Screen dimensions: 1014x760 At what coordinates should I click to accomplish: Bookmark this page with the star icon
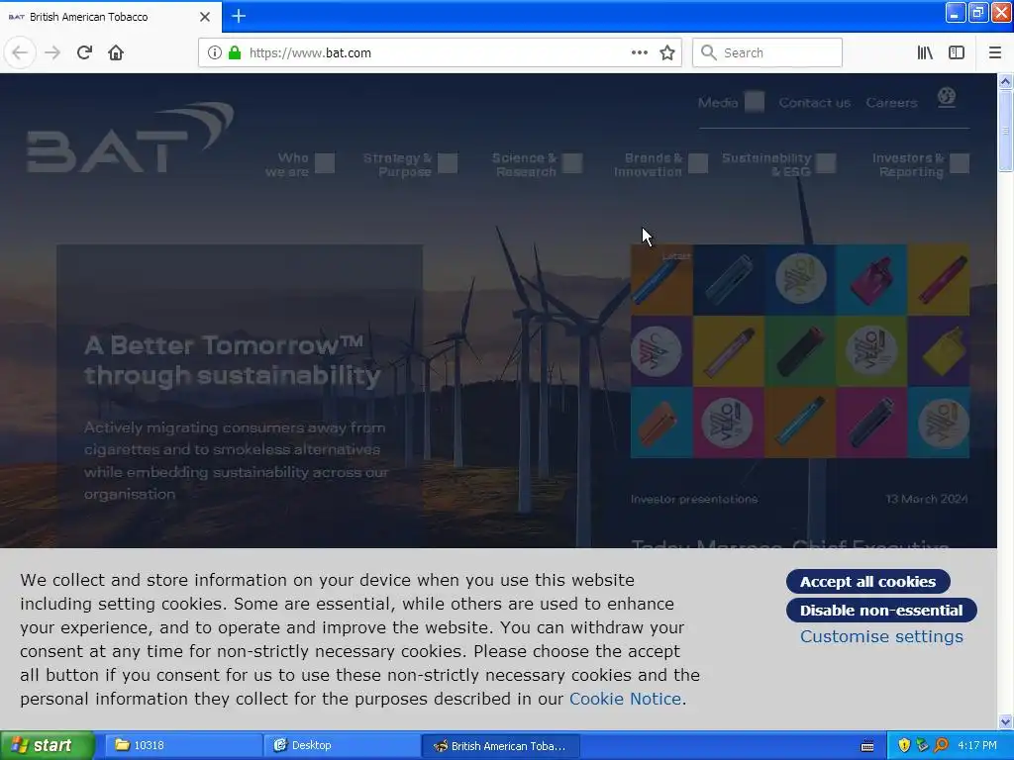point(667,52)
